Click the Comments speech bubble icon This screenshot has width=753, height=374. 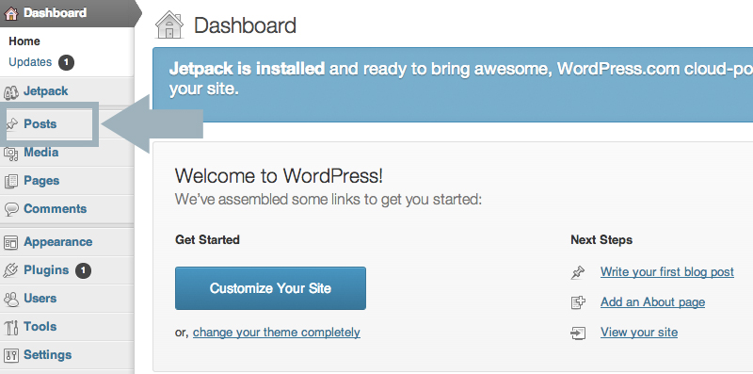tap(10, 209)
